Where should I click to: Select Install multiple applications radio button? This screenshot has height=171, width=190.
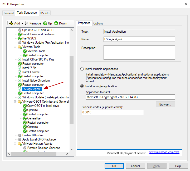pyautogui.click(x=82, y=69)
